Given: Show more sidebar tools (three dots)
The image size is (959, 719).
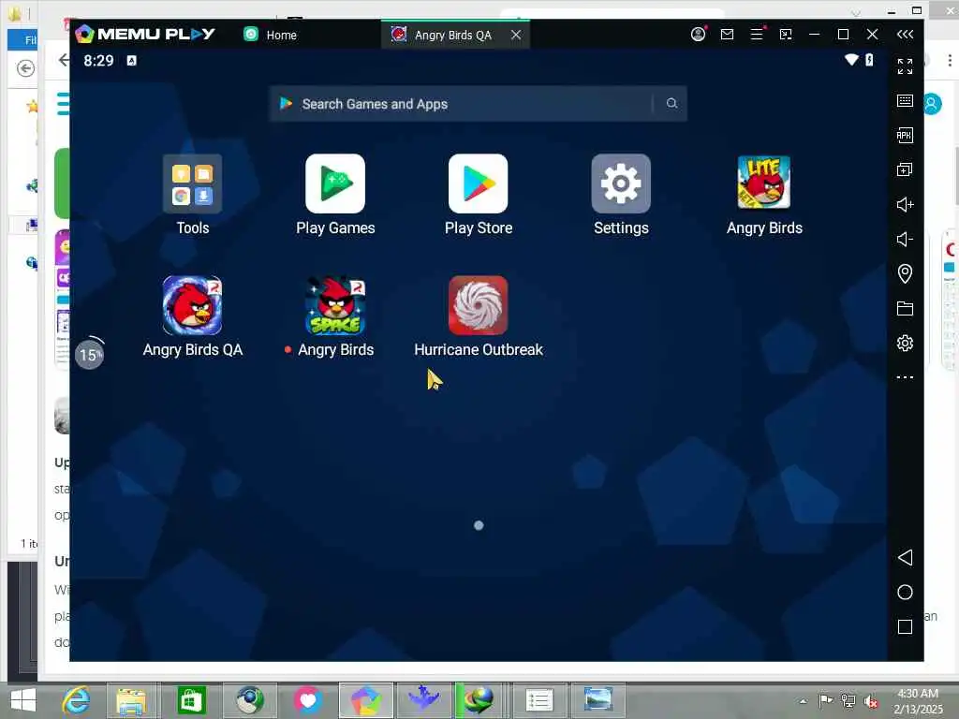Looking at the screenshot, I should coord(906,377).
